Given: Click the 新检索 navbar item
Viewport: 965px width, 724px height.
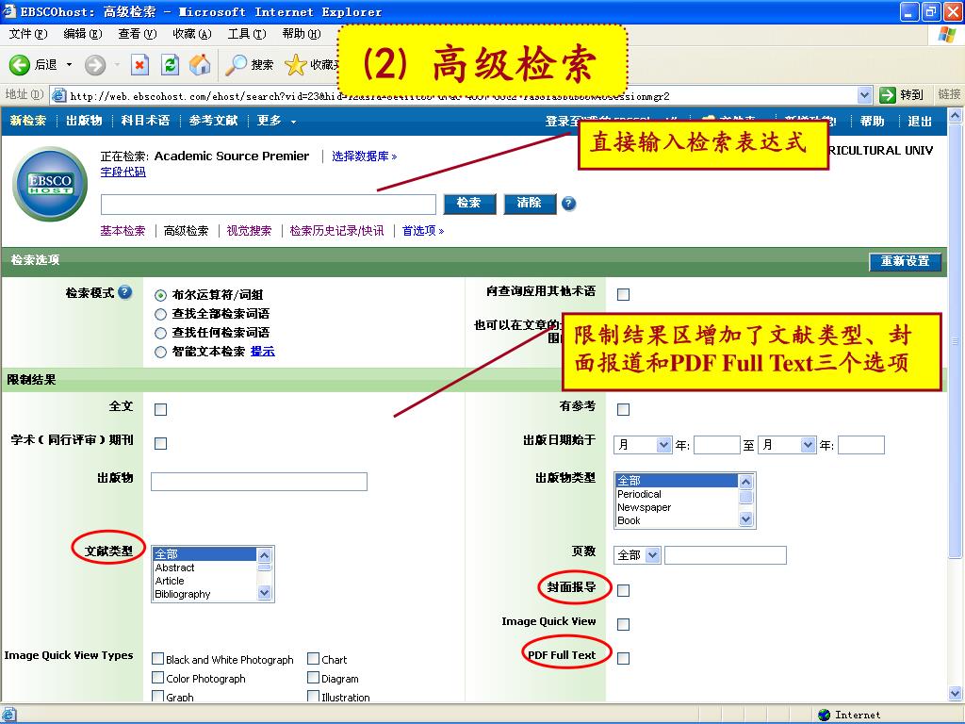Looking at the screenshot, I should click(27, 122).
